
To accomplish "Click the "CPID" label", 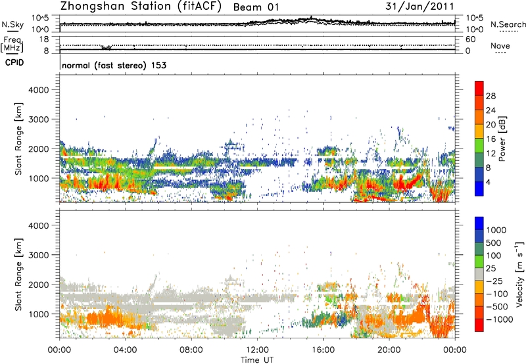I will click(14, 62).
